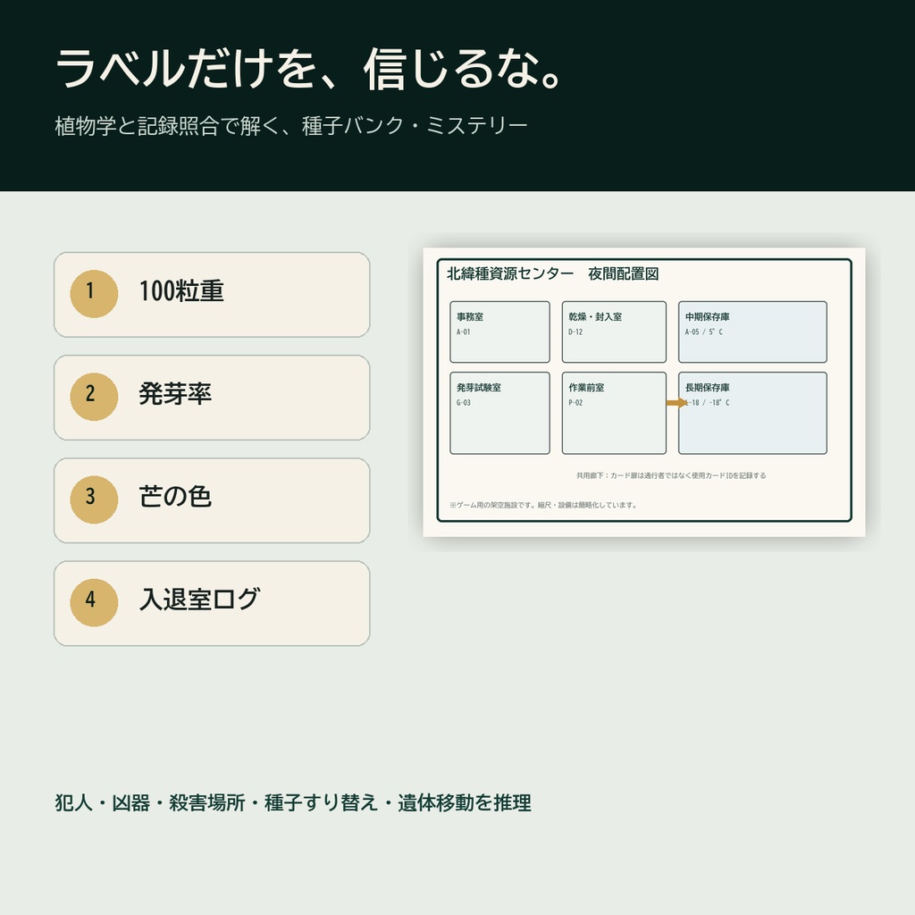Click the map title 北緯種資源センター 夜間配置図

click(552, 273)
